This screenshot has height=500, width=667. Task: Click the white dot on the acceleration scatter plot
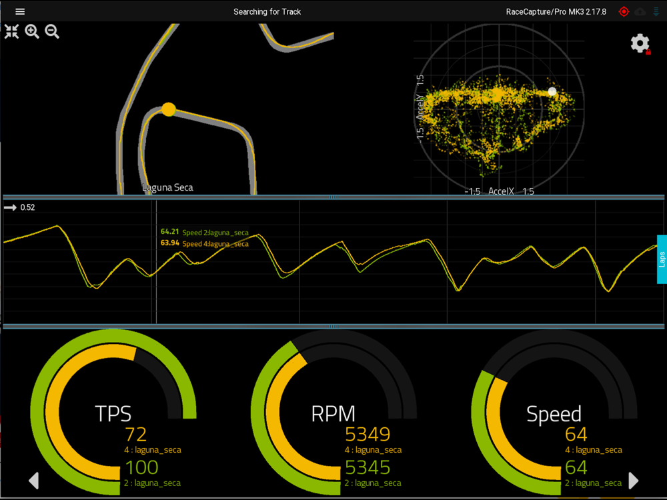(x=552, y=91)
